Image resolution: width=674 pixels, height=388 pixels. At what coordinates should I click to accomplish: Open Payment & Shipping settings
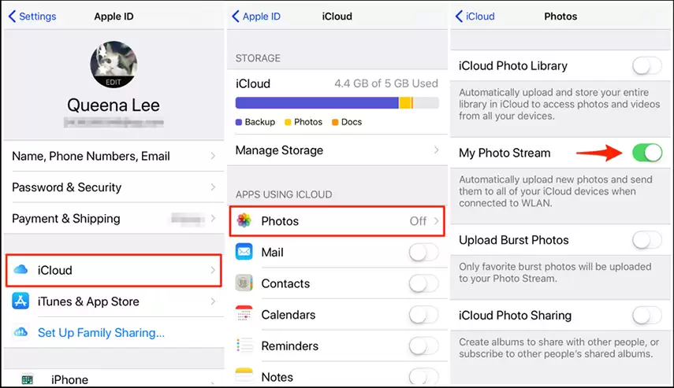[114, 219]
